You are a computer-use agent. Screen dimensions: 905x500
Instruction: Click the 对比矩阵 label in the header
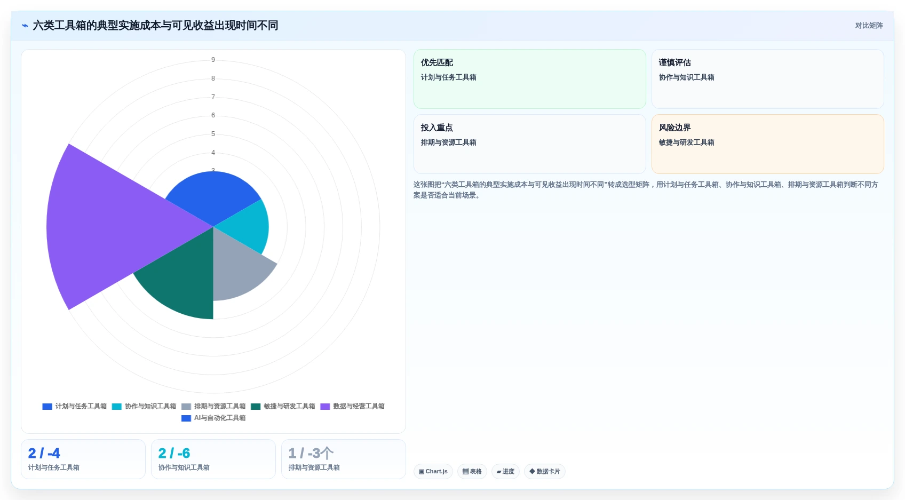(x=869, y=26)
